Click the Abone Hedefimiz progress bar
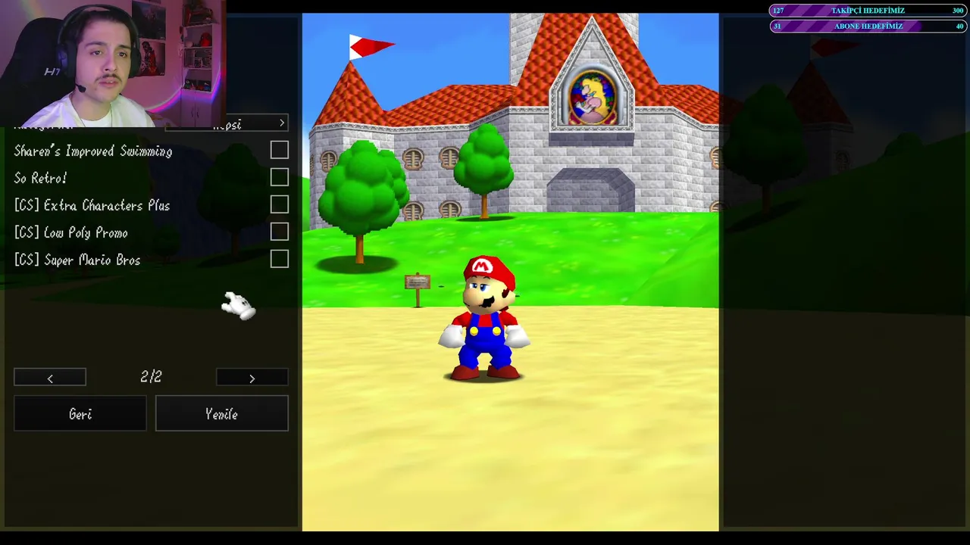The height and width of the screenshot is (545, 970). point(868,26)
